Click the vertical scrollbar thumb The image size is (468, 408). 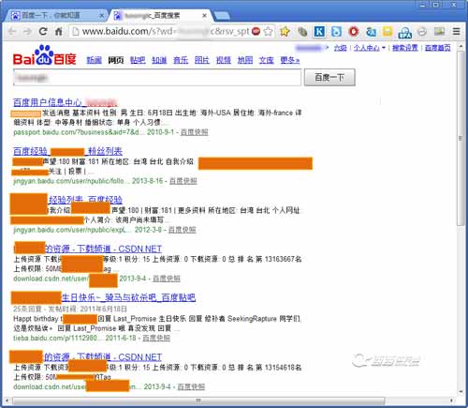(461, 138)
